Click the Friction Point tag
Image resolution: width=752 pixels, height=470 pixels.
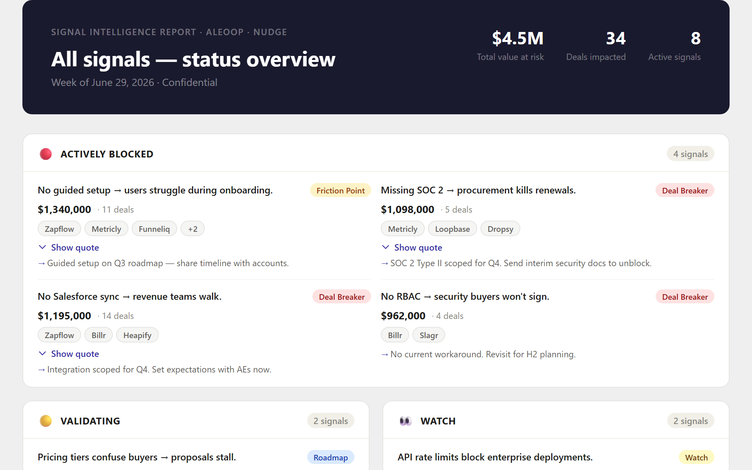pyautogui.click(x=340, y=191)
